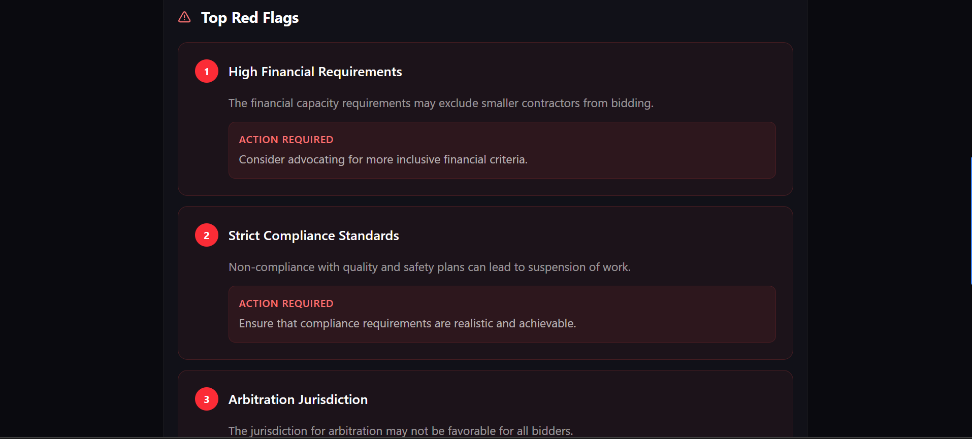
Task: Click ACTION REQUIRED label under High Financial Requirements
Action: [286, 140]
